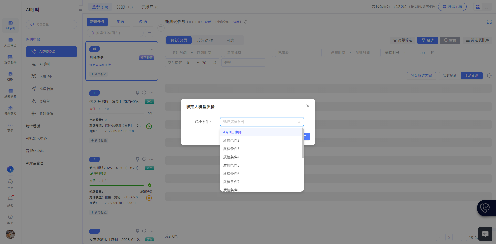Focus the 搜索任务 search field
The width and height of the screenshot is (496, 244).
(x=115, y=33)
